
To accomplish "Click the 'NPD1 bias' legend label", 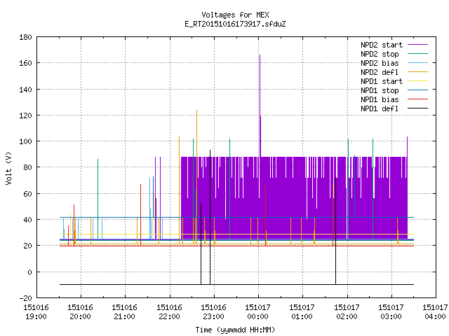I will [380, 99].
